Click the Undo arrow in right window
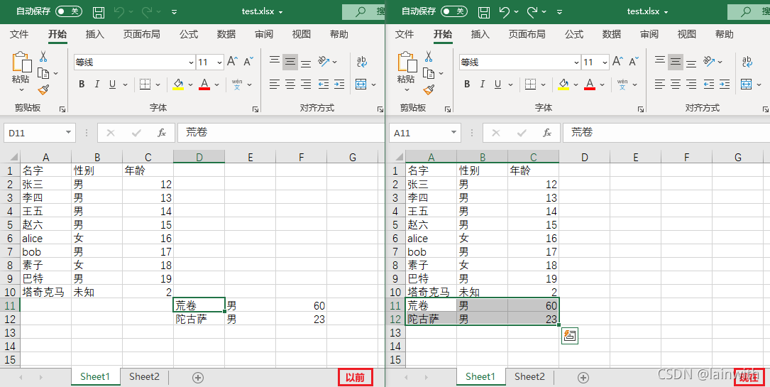The width and height of the screenshot is (770, 387). click(x=505, y=12)
